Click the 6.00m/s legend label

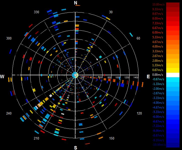tap(158, 32)
